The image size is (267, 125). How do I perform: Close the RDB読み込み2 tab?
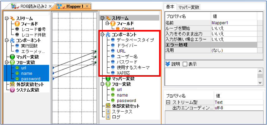[x=50, y=7]
